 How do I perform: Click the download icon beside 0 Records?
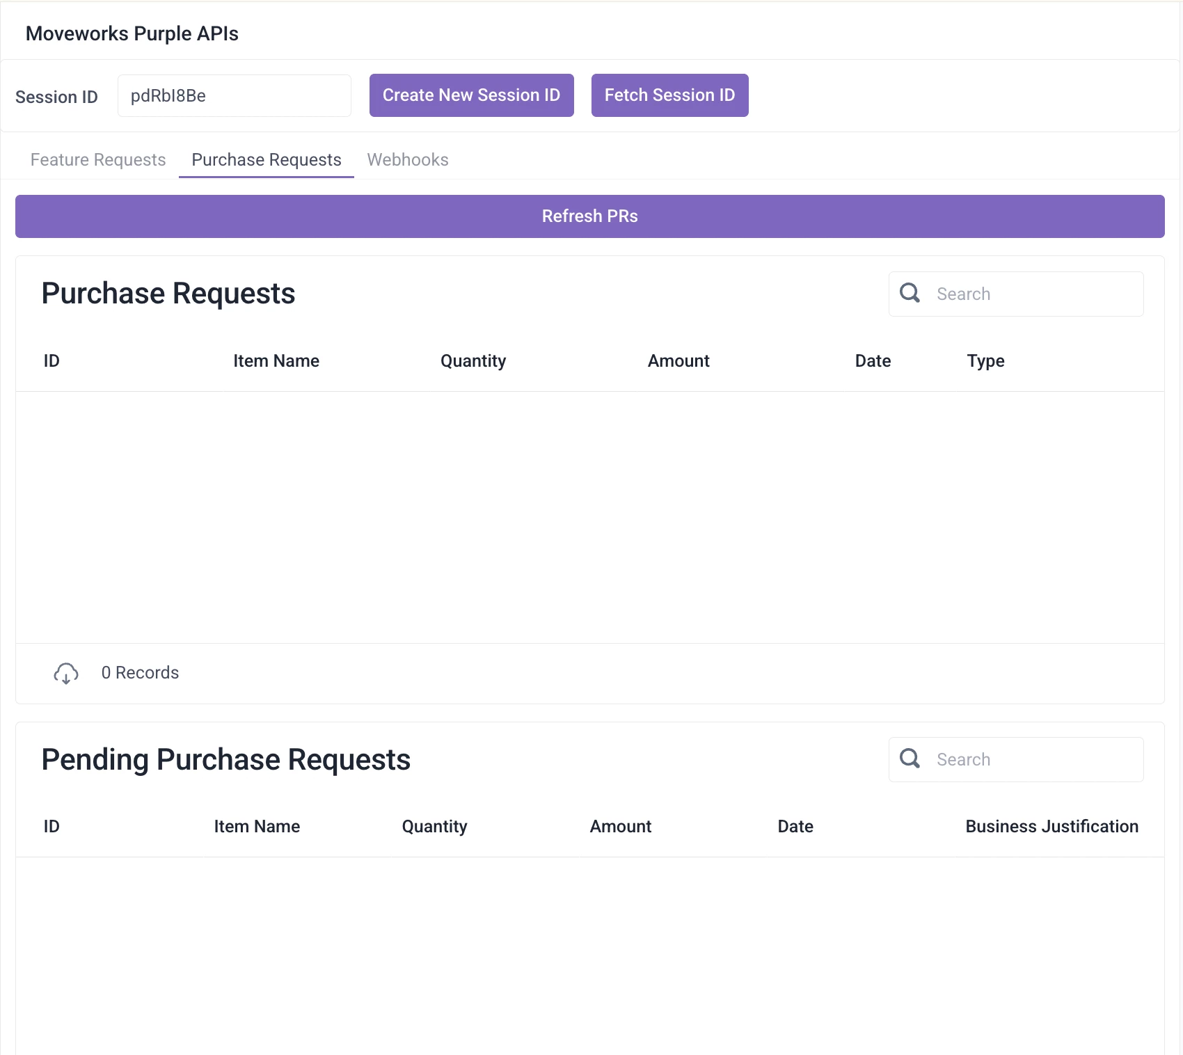[x=66, y=673]
